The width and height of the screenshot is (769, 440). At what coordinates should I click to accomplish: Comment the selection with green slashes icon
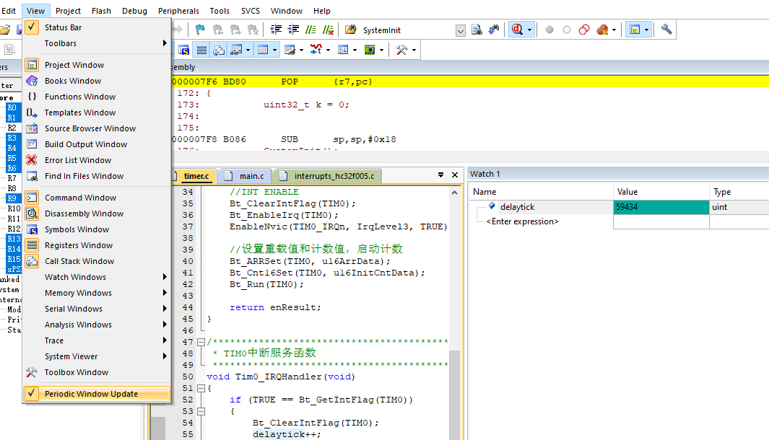[310, 30]
